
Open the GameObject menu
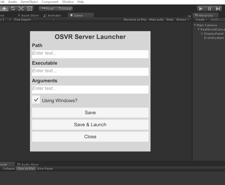(x=29, y=2)
